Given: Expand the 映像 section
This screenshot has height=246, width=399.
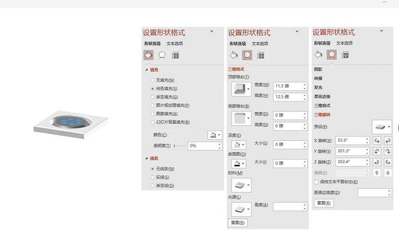Looking at the screenshot, I should [x=318, y=78].
